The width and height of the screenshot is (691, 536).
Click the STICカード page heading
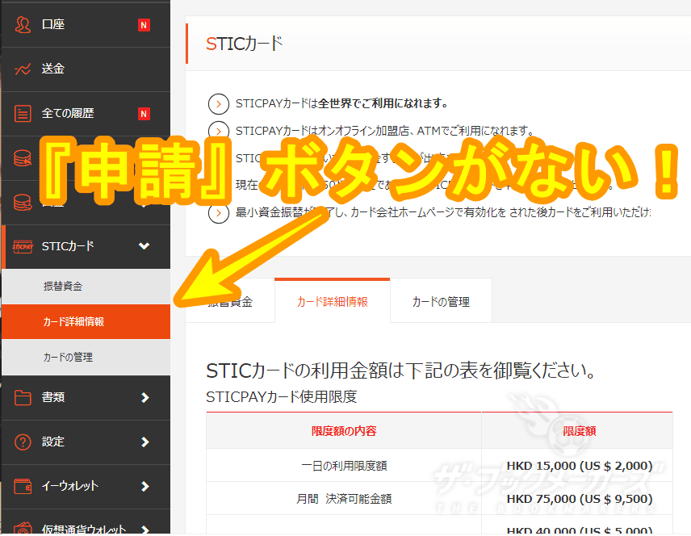point(244,44)
